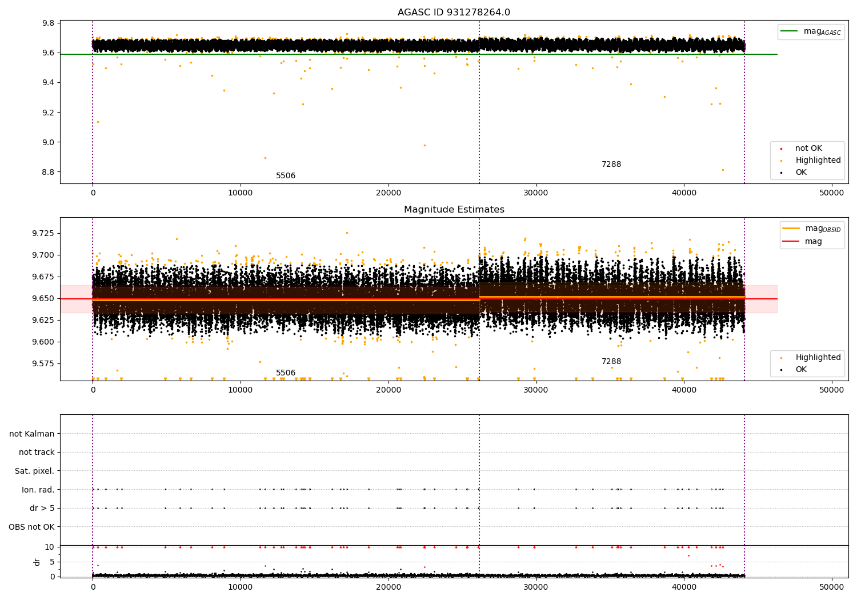This screenshot has height=600, width=857.
Task: Click the green line sample in top legend
Action: coord(790,31)
